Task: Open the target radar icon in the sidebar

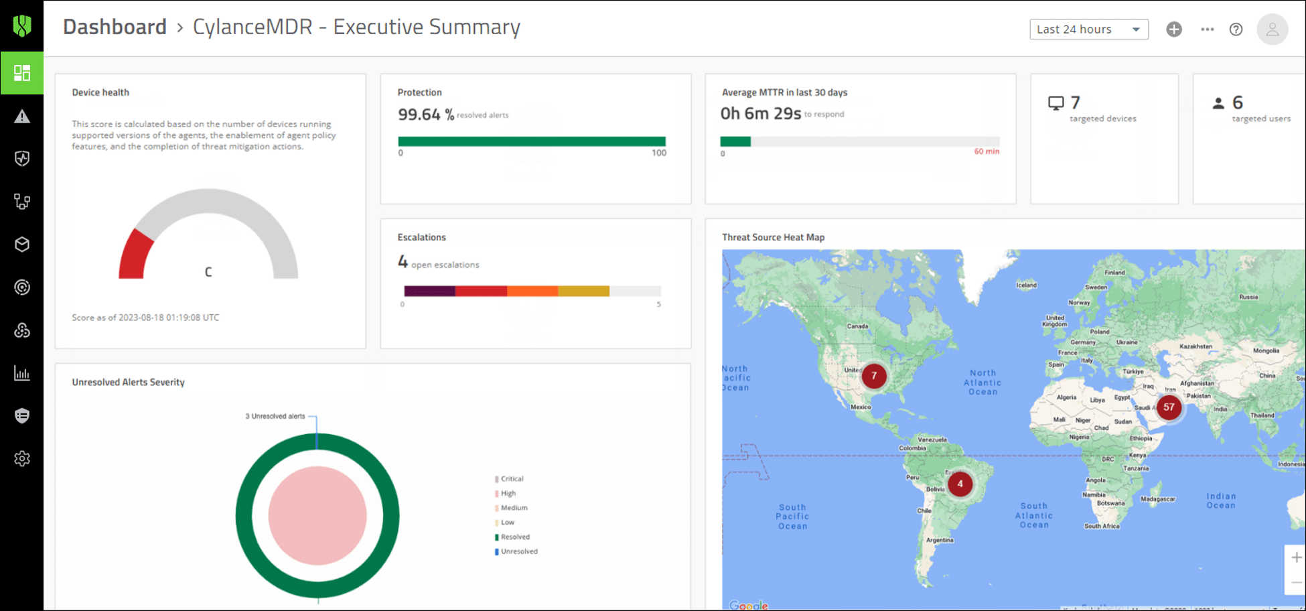Action: point(22,287)
